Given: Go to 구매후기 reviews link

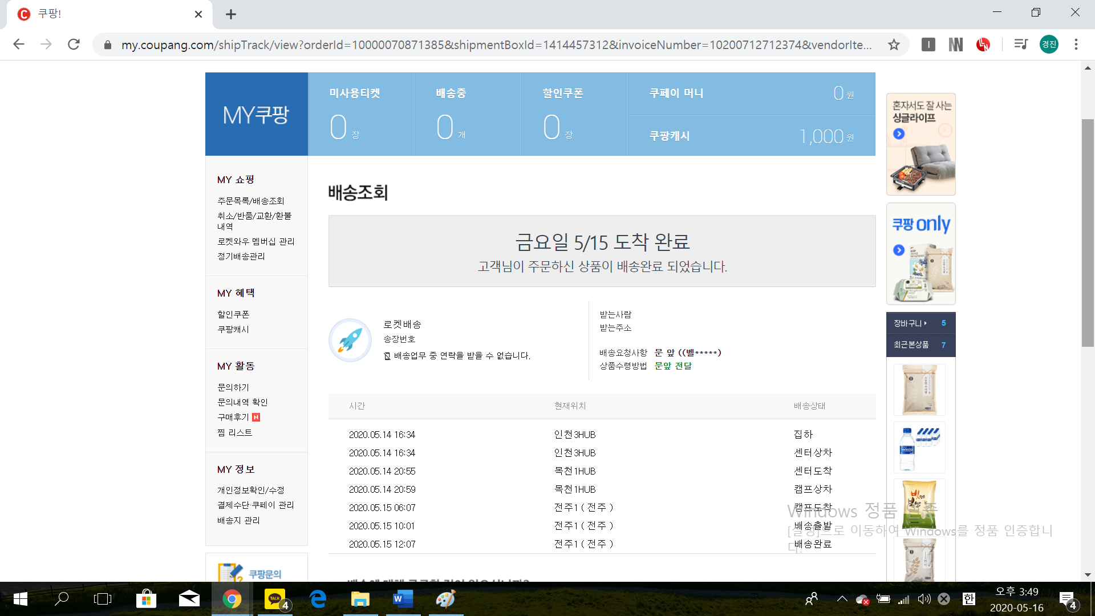Looking at the screenshot, I should 233,418.
